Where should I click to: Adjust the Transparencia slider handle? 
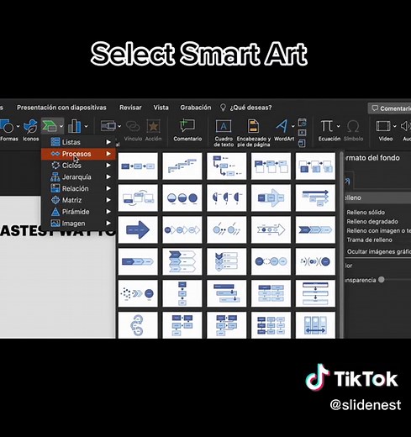point(381,280)
